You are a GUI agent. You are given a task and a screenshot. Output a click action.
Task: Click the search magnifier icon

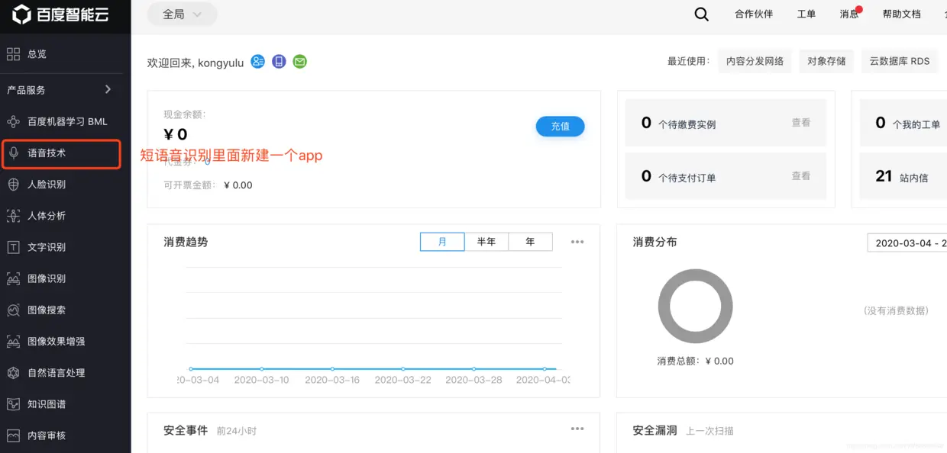click(x=700, y=14)
